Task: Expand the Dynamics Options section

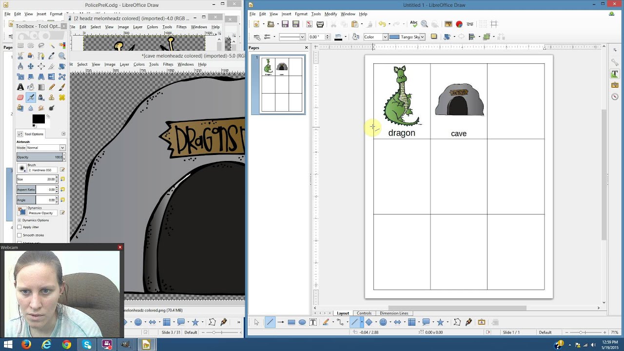Action: (19, 220)
